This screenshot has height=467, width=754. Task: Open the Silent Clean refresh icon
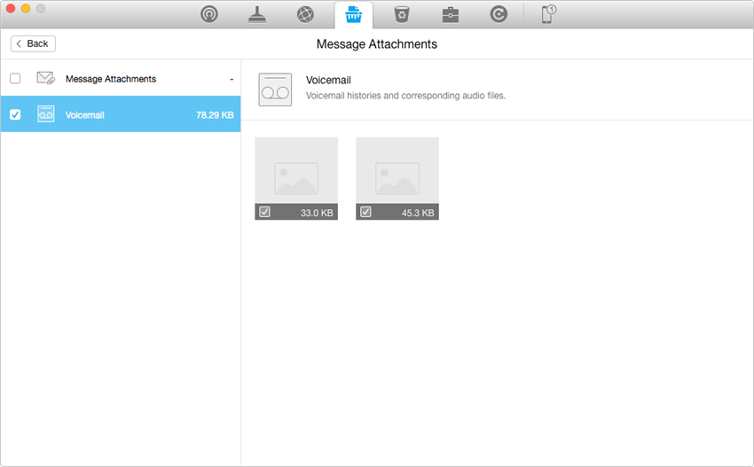(499, 14)
